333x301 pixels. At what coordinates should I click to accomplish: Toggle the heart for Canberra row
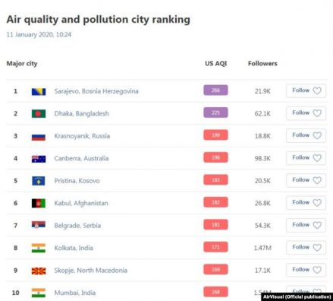pyautogui.click(x=317, y=158)
